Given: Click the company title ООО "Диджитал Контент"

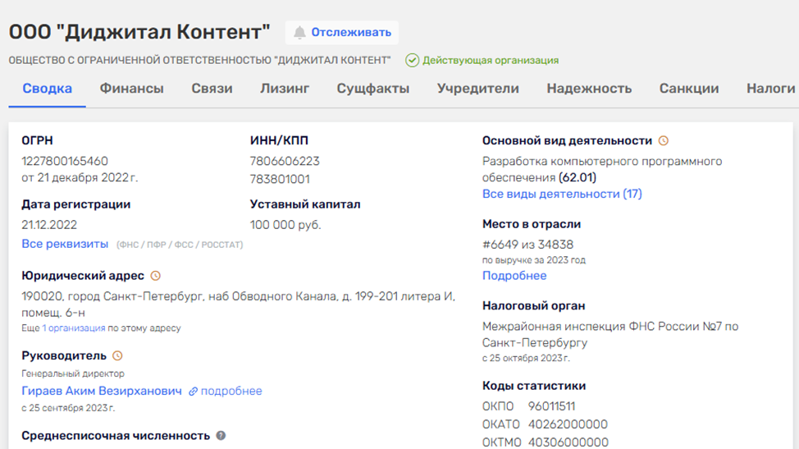Looking at the screenshot, I should 139,32.
